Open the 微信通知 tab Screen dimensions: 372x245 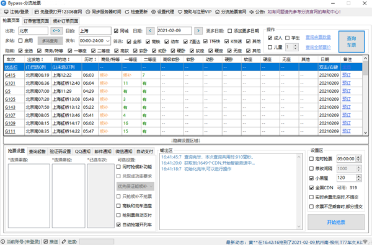124,151
